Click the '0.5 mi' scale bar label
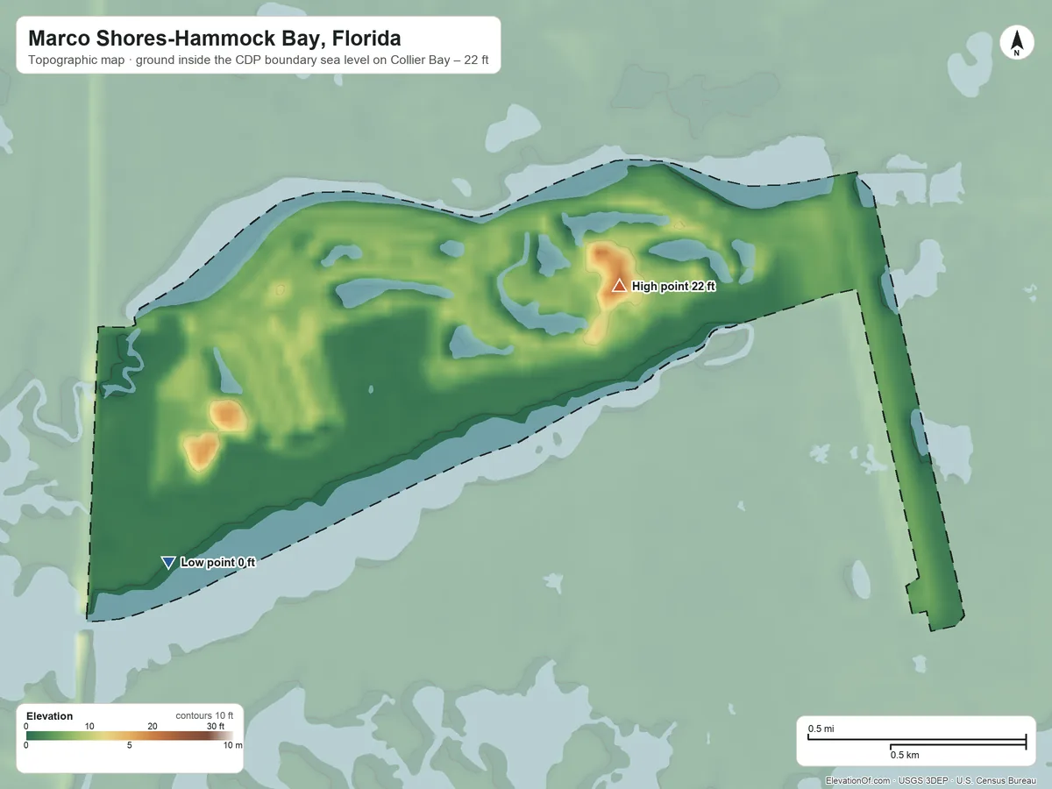1052x789 pixels. point(821,729)
